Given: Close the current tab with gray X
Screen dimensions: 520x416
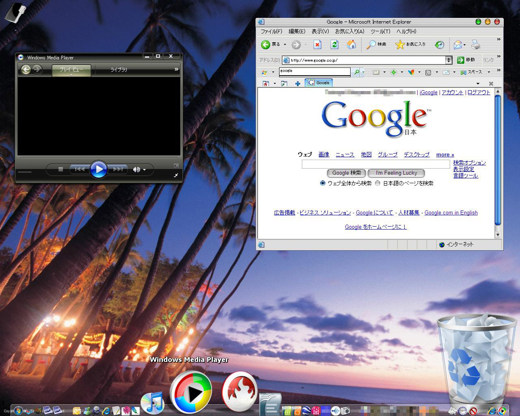Looking at the screenshot, I should (491, 83).
